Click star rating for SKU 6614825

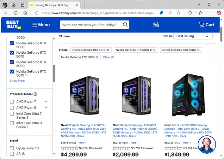point(70,148)
